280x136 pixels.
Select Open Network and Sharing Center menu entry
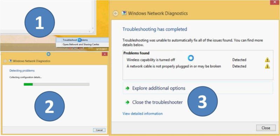pos(82,44)
